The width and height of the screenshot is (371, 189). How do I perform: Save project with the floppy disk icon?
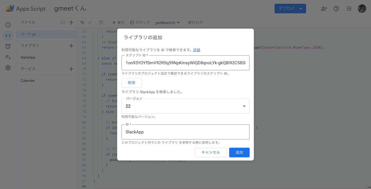pyautogui.click(x=101, y=22)
